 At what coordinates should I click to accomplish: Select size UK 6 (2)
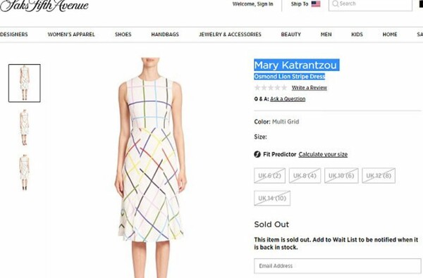[269, 176]
